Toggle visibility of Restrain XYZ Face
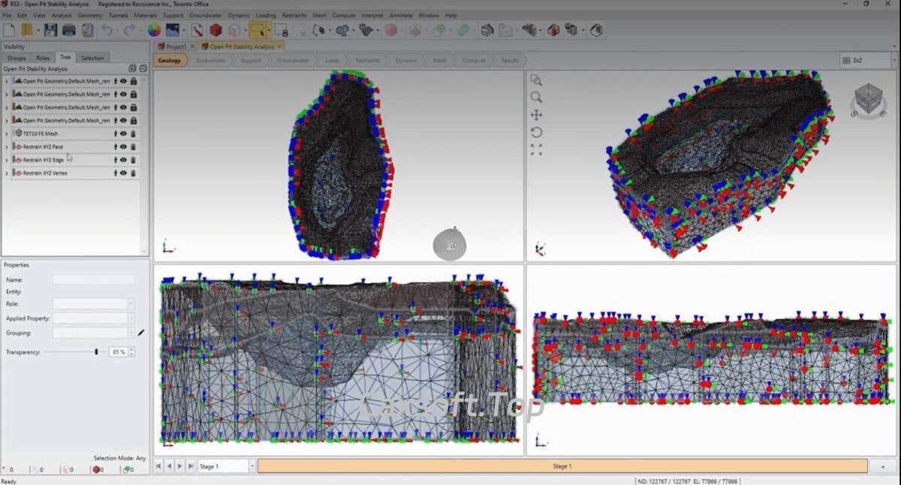 click(x=124, y=146)
